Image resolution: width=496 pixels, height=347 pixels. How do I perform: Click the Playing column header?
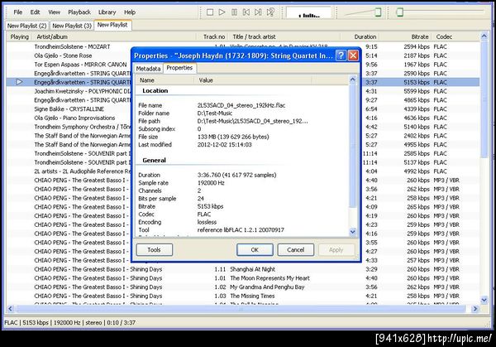tap(19, 36)
